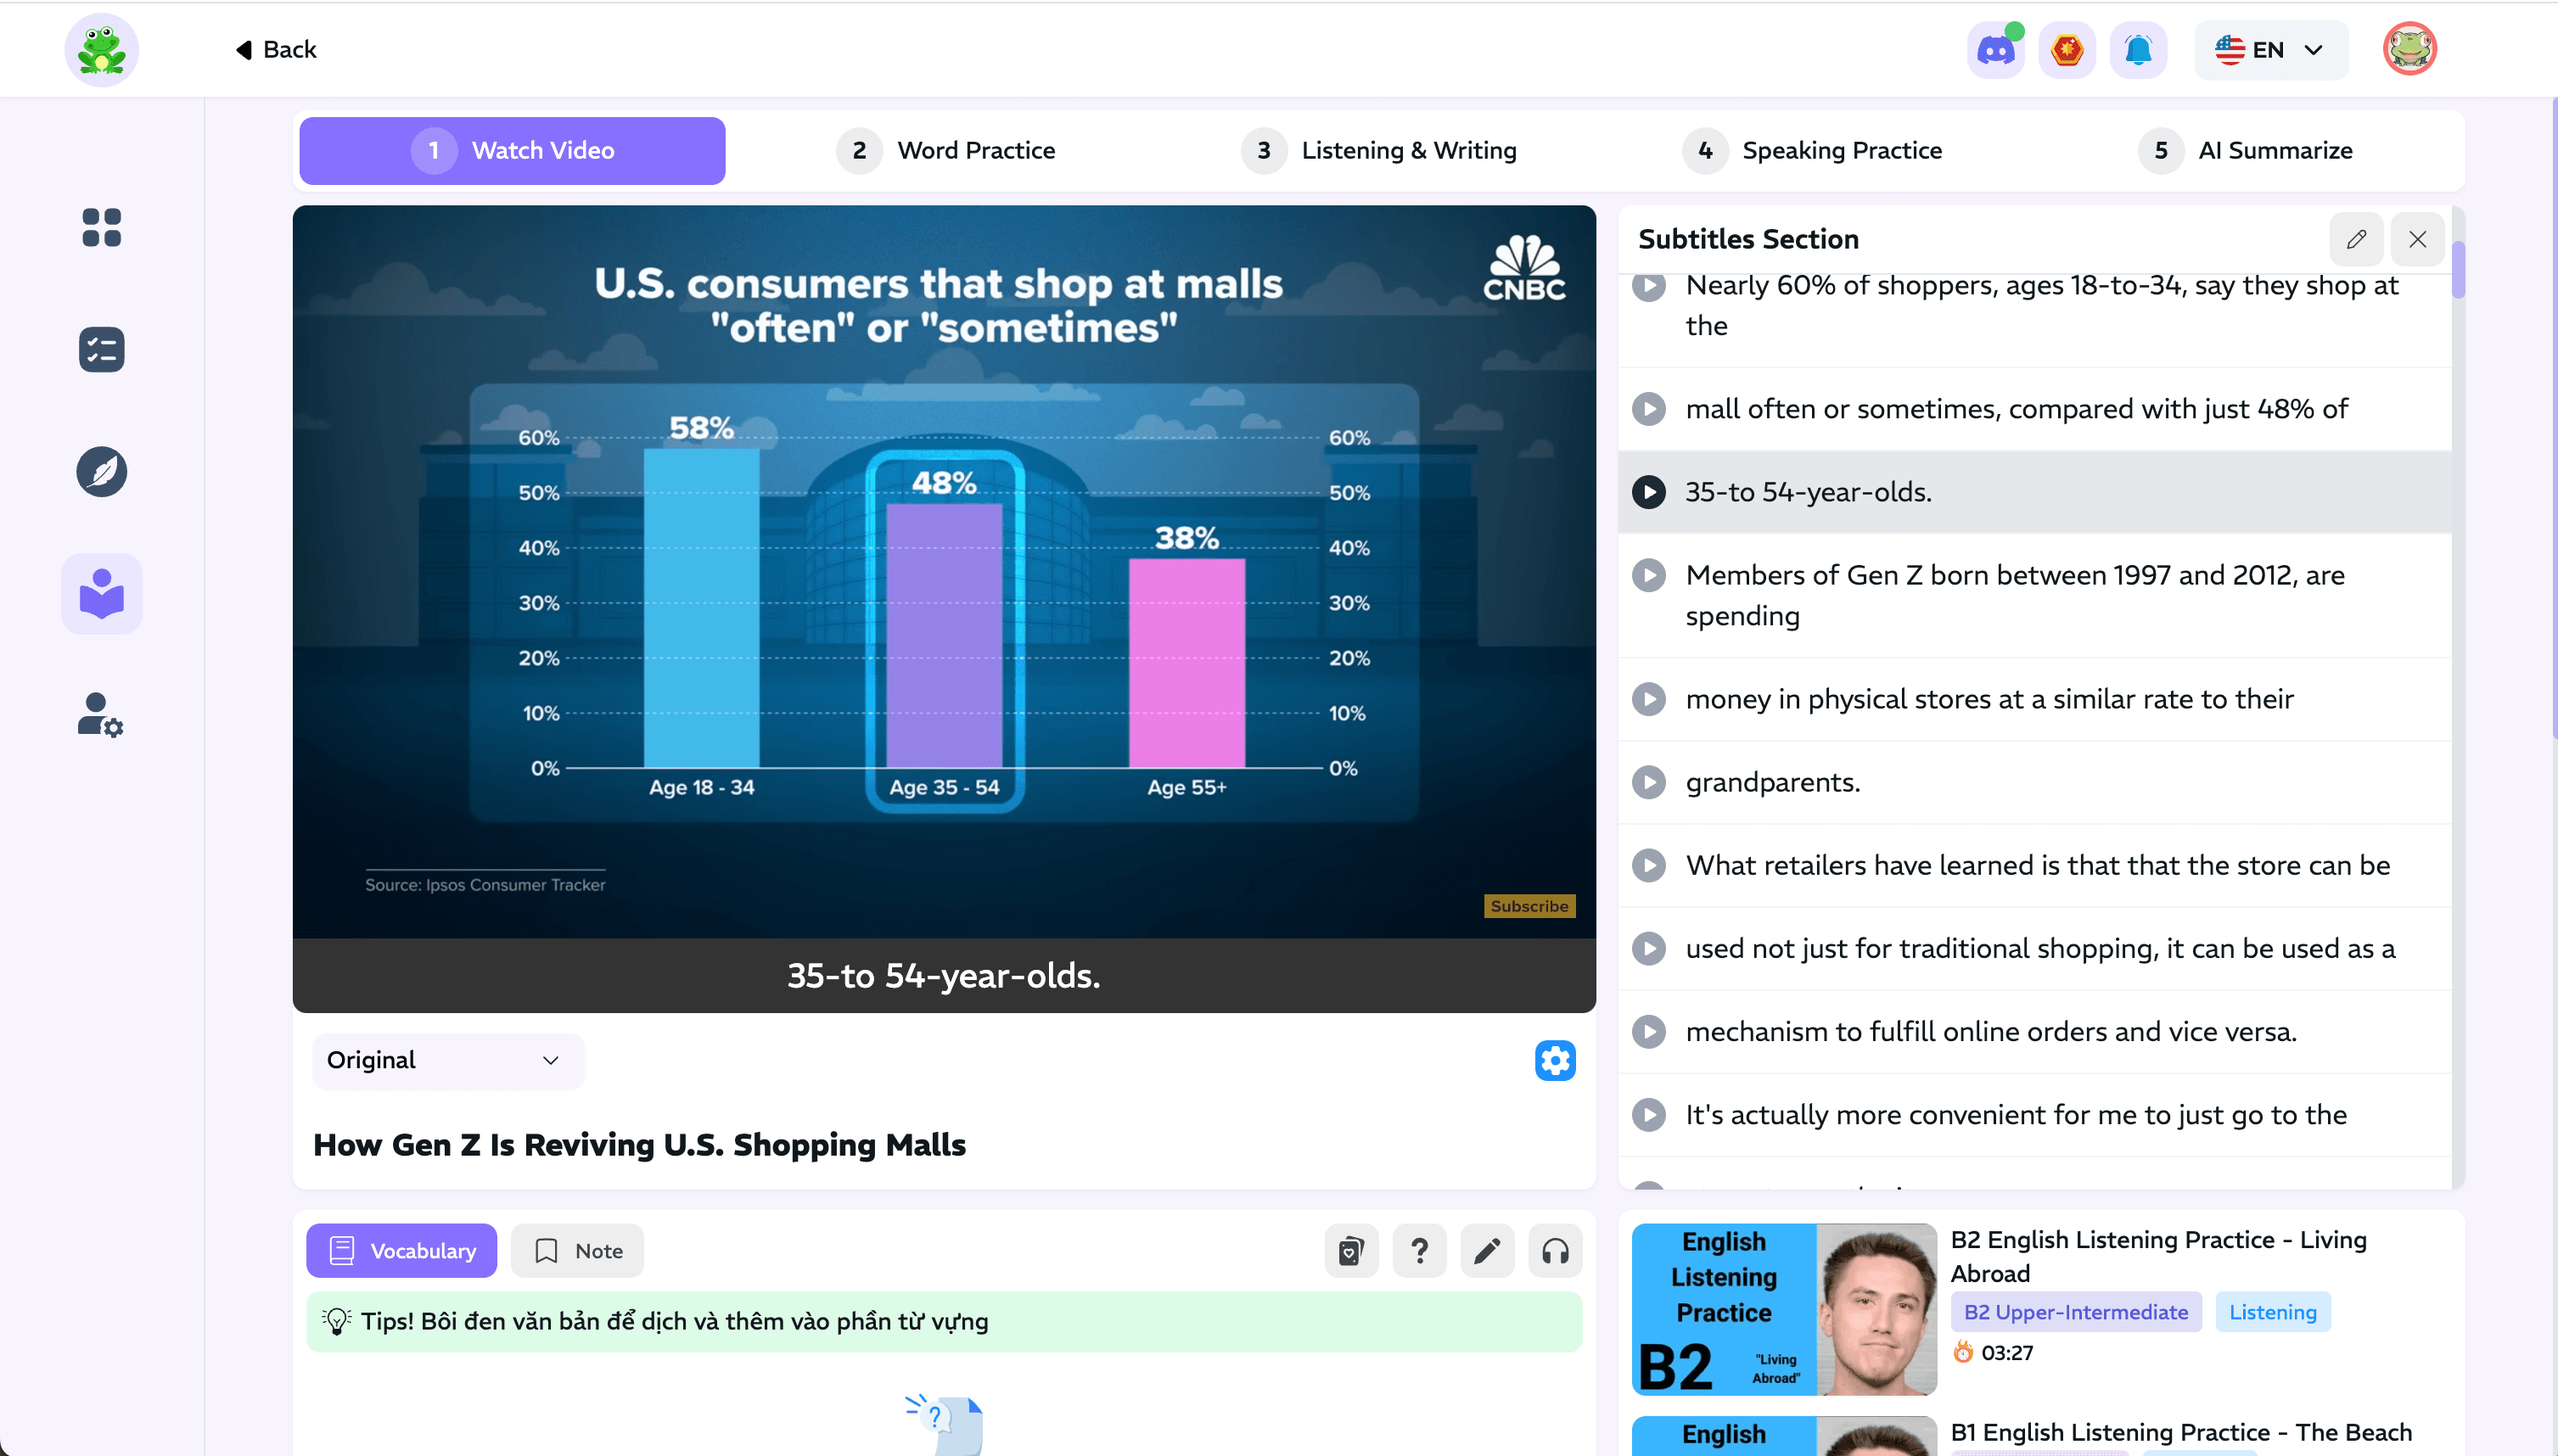
Task: Open the reading learner icon in sidebar
Action: pos(102,593)
